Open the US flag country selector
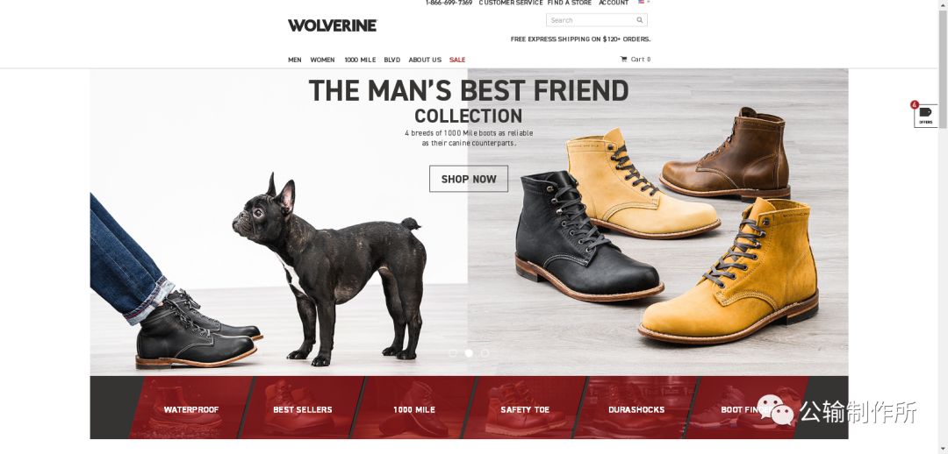Viewport: 948px width, 454px height. (643, 2)
